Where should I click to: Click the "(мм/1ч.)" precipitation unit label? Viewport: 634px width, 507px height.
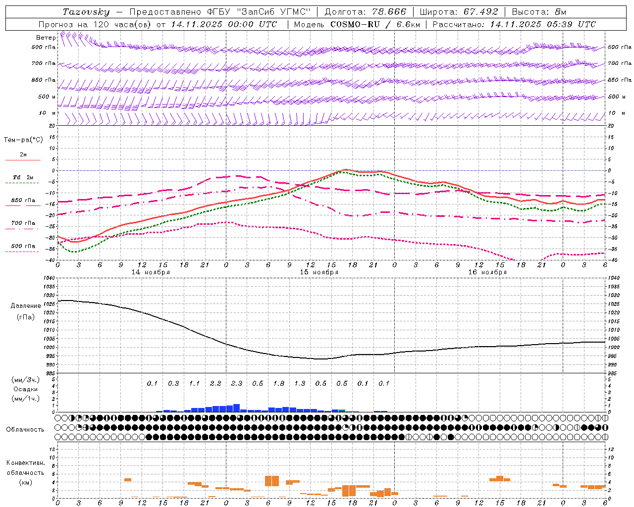(26, 399)
